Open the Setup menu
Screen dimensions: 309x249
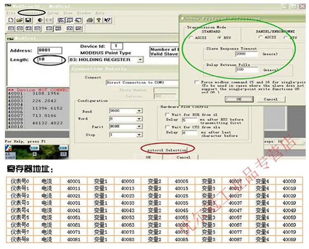coord(53,13)
